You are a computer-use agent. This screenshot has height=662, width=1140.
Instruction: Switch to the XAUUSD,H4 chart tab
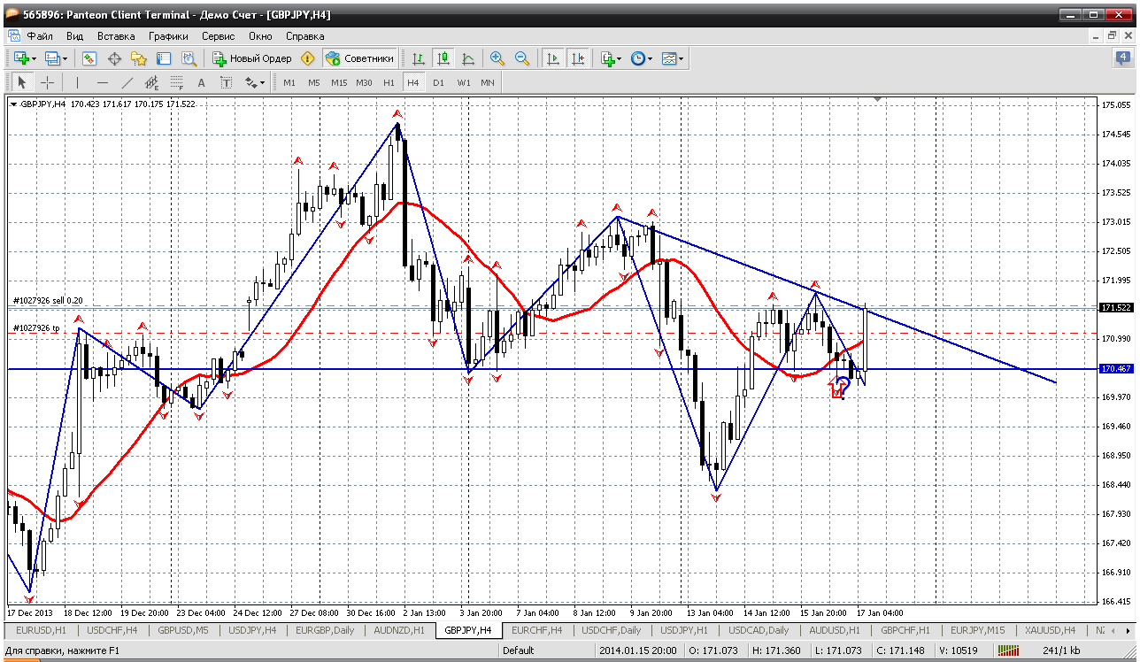(1051, 630)
